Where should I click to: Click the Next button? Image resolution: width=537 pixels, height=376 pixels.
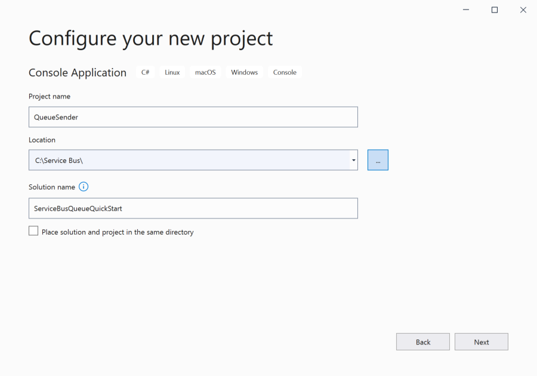[481, 341]
